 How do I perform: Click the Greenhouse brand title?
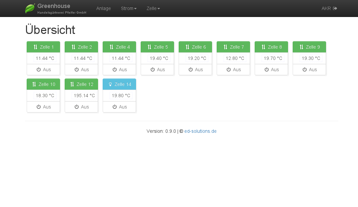54,6
